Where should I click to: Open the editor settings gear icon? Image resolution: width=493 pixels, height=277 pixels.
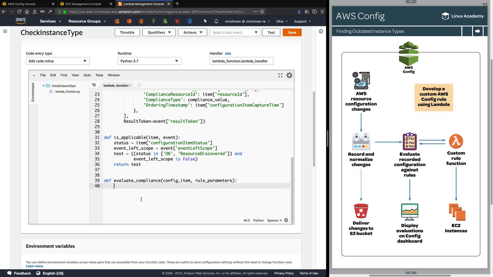point(289,75)
